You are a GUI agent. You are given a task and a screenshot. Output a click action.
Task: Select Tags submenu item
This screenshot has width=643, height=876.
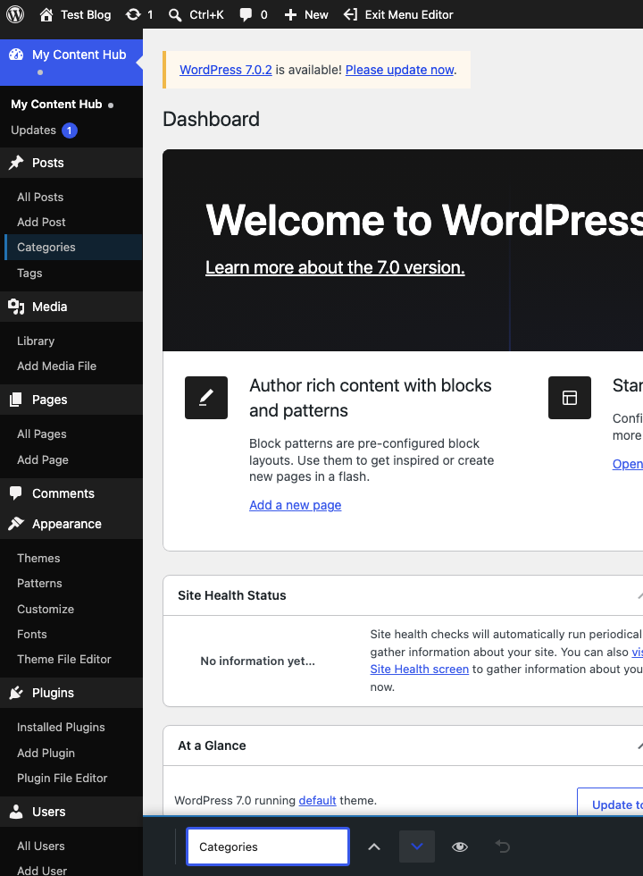tap(29, 273)
